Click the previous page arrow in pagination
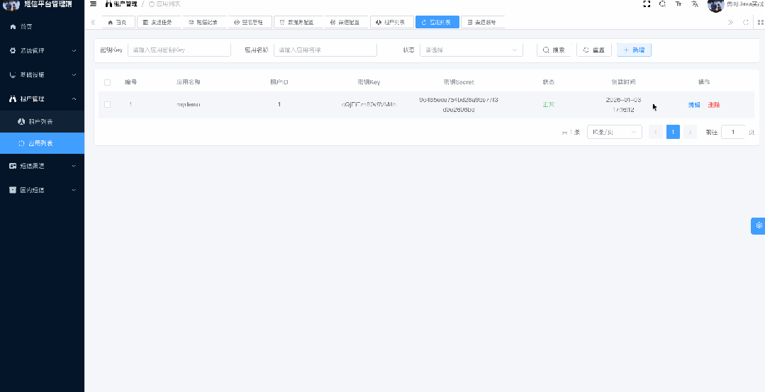765x392 pixels. tap(656, 132)
